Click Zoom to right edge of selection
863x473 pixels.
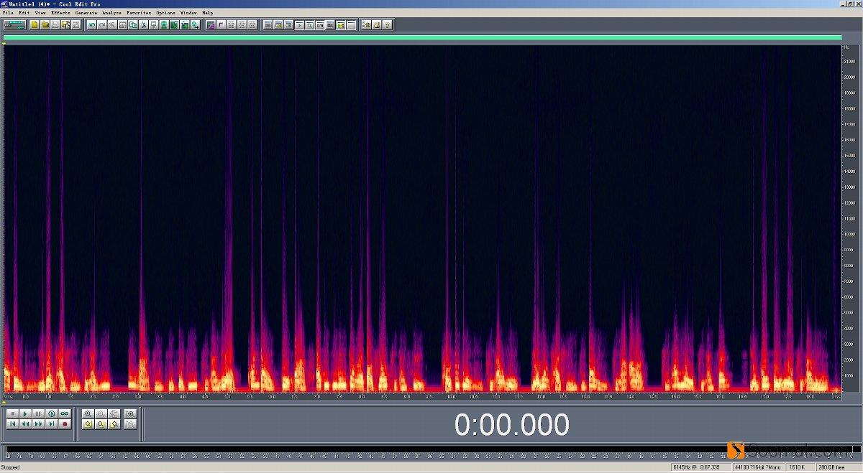tap(114, 424)
